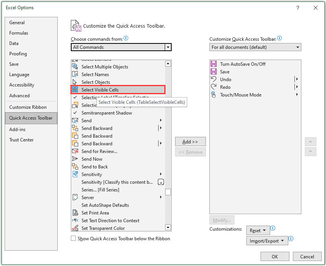Open the All Commands dropdown
326x266 pixels.
168,47
